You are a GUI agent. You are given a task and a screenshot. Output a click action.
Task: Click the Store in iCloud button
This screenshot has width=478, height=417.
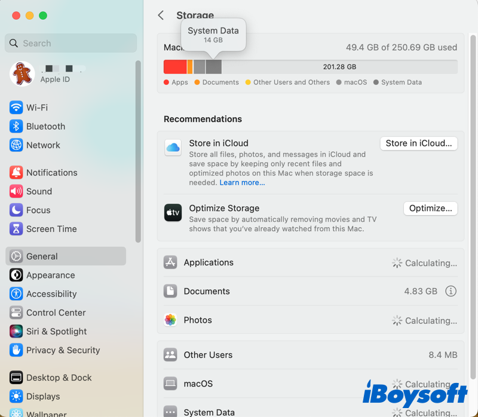point(418,143)
